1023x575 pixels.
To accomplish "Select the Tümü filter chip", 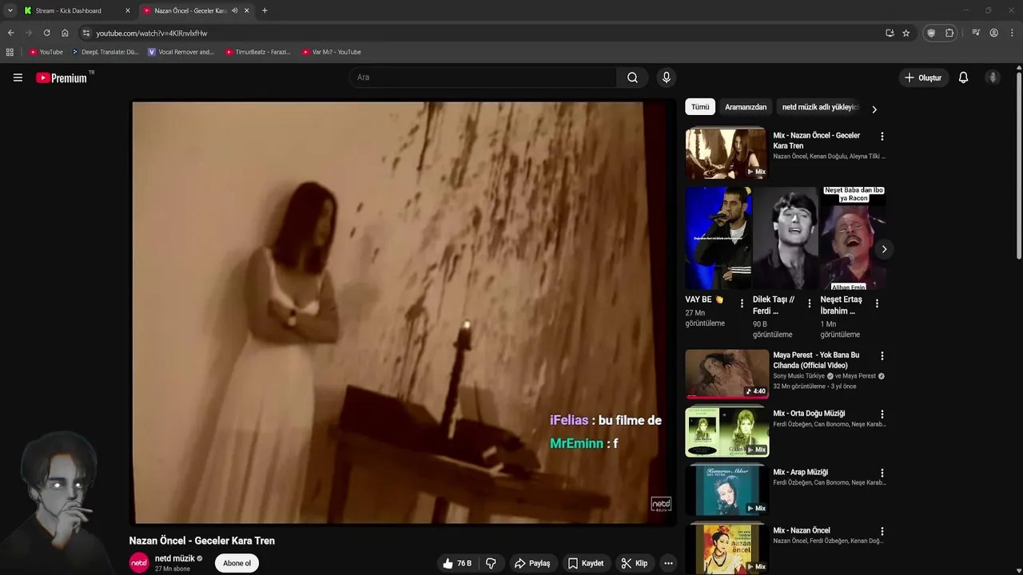I will (x=700, y=107).
